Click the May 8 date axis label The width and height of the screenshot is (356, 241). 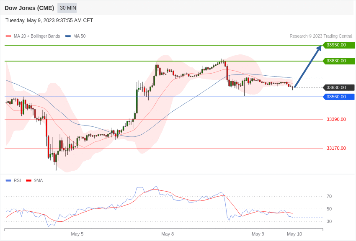[168, 234]
